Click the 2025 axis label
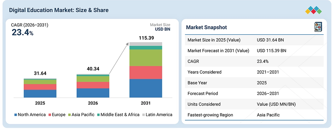The image size is (332, 129). (40, 103)
